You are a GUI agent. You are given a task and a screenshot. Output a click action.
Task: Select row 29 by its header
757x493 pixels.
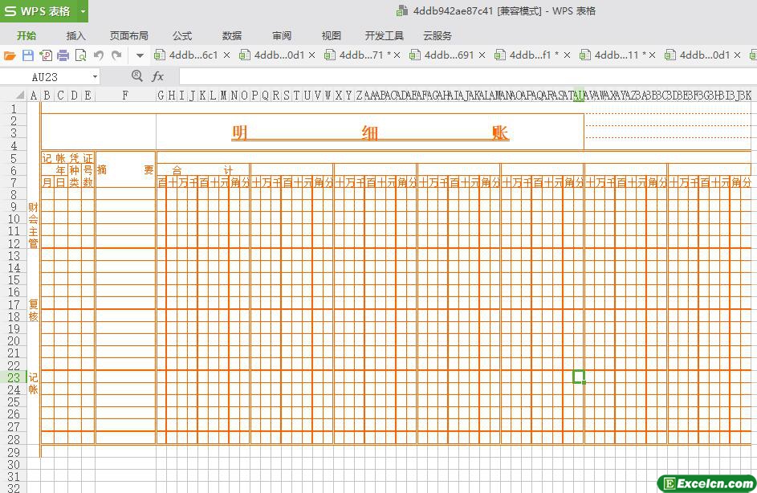pos(13,452)
